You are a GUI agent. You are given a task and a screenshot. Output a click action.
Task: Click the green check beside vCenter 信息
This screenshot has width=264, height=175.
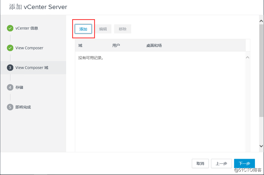pos(10,28)
